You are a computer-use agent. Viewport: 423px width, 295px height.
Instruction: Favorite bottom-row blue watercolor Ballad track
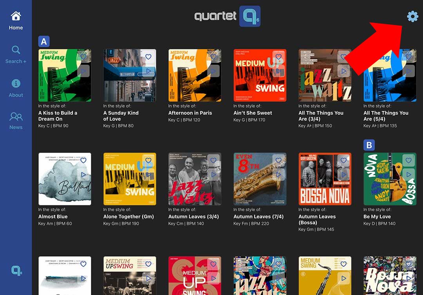pyautogui.click(x=83, y=264)
